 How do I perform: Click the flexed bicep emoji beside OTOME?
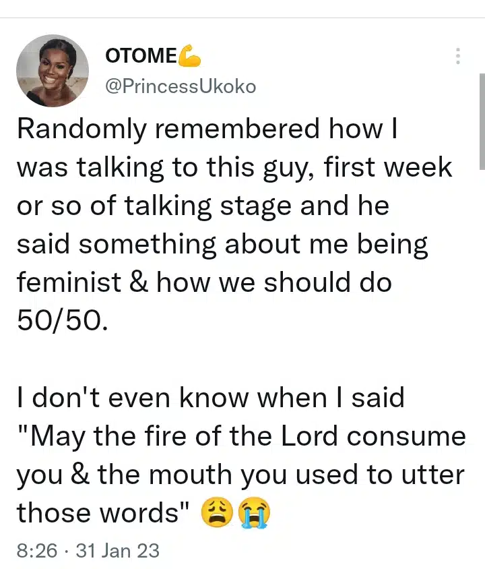(190, 57)
